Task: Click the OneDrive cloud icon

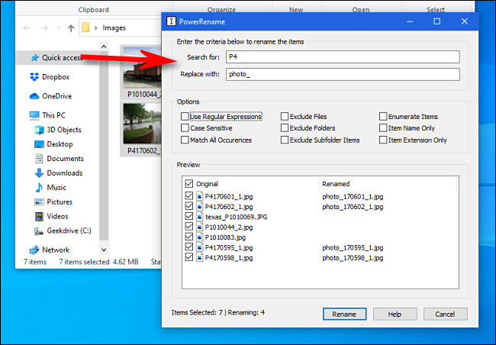Action: (34, 96)
